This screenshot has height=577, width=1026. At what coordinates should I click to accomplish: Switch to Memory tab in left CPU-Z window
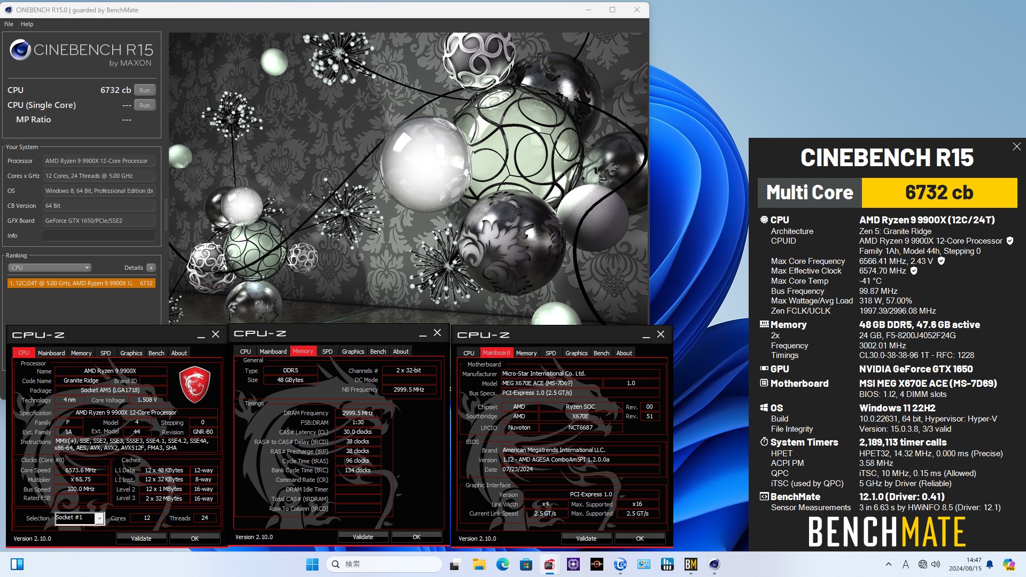[x=81, y=353]
